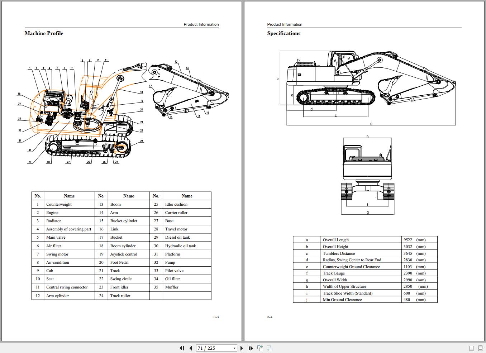Click 'Assembly of covering part' cell
The height and width of the screenshot is (353, 486).
click(69, 229)
